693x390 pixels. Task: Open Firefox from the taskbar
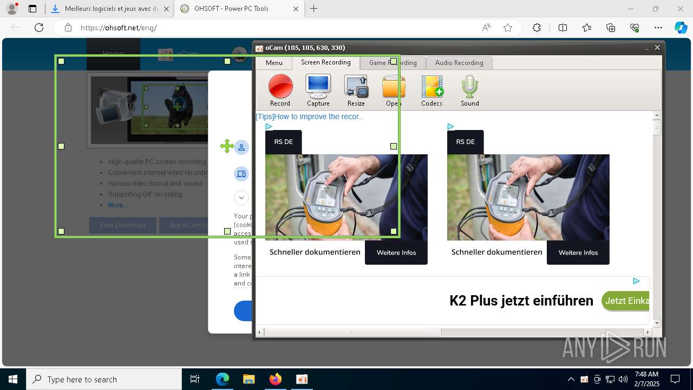pos(275,379)
